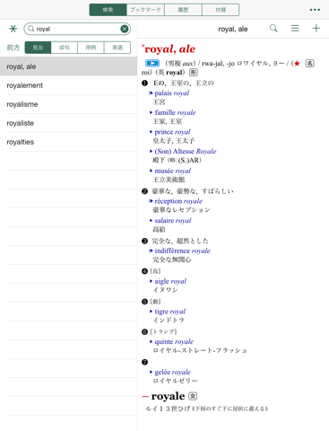Clear the search field text
This screenshot has height=431, width=329.
[x=125, y=29]
